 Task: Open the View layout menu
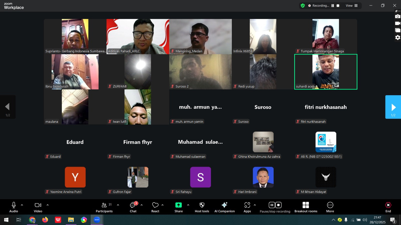[x=352, y=6]
